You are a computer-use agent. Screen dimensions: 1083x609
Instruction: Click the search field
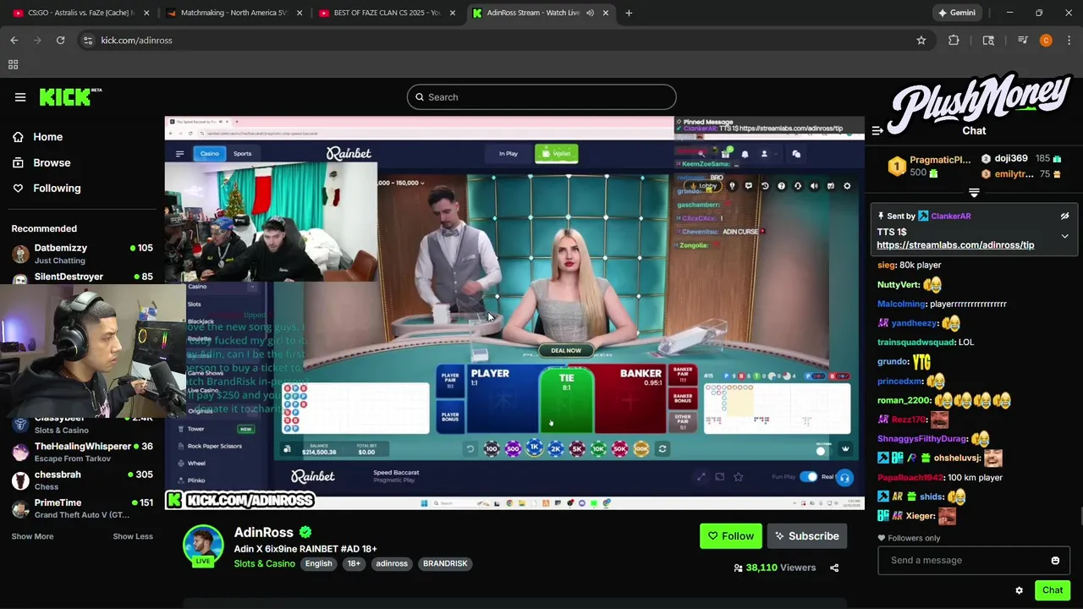[x=541, y=97]
